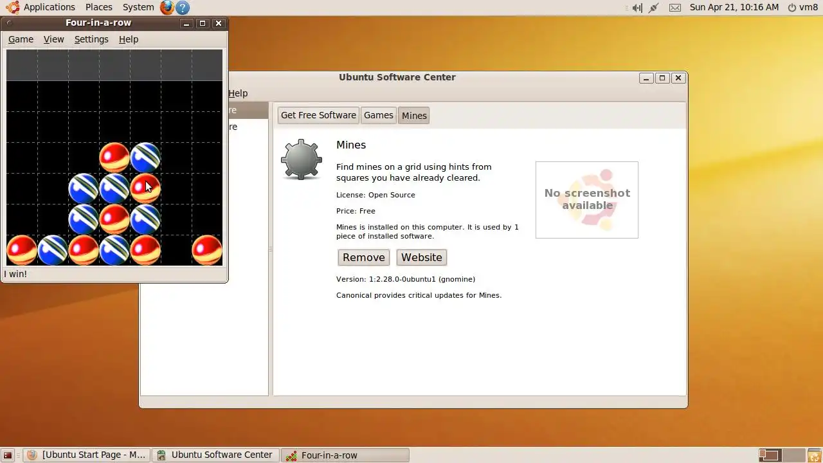
Task: Open the trash icon in bottom panel
Action: [x=814, y=455]
